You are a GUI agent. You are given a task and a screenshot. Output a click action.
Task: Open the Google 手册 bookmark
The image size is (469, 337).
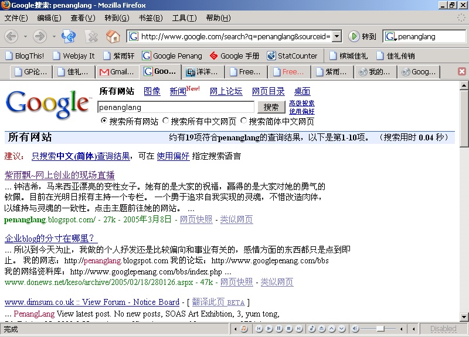tap(235, 56)
